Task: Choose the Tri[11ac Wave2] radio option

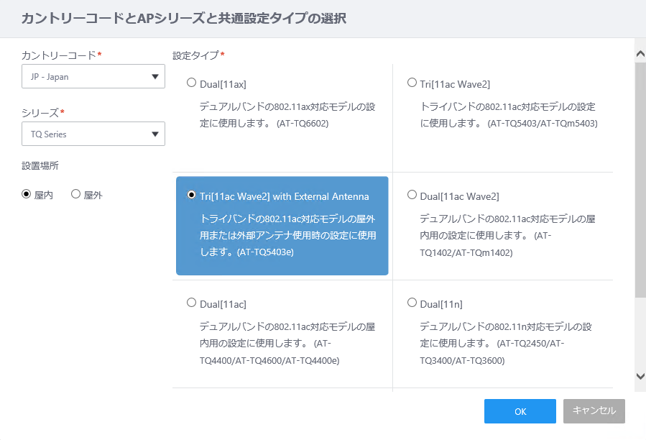Action: (x=412, y=83)
